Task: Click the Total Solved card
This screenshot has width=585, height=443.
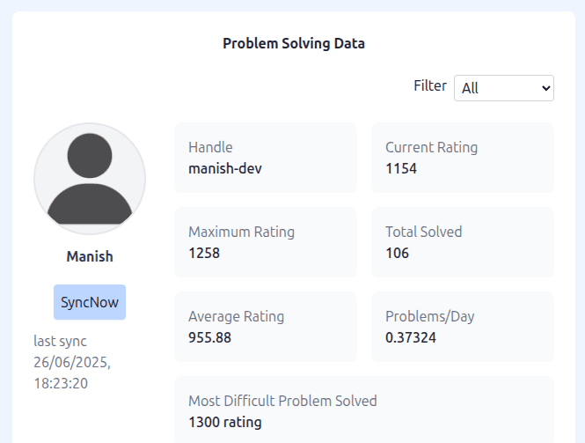Action: click(462, 242)
